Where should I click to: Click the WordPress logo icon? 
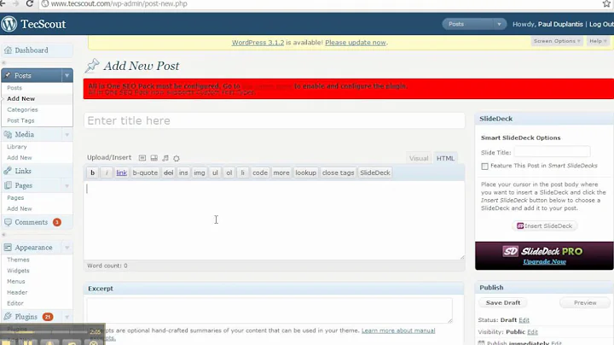pos(9,24)
